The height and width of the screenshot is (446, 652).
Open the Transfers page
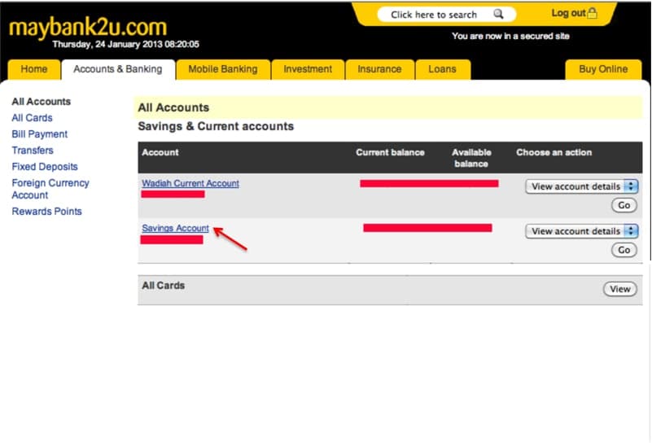point(33,150)
